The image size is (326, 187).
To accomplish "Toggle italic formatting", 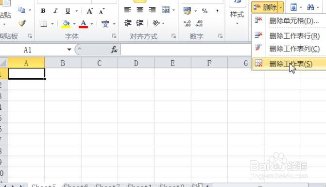I will pyautogui.click(x=55, y=11).
